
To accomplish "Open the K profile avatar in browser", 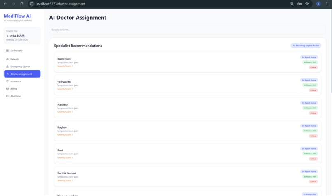I will tap(318, 4).
